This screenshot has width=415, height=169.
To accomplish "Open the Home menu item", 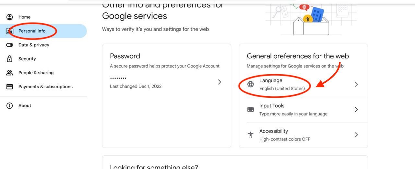I will 24,17.
